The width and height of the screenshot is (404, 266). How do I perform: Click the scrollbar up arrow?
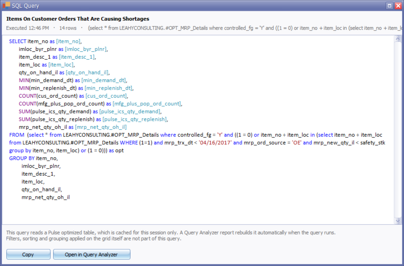click(398, 39)
